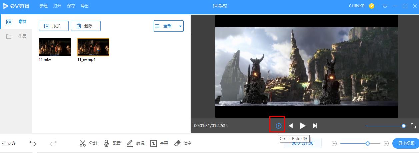The image size is (419, 153).
Task: Jump to the previous frame
Action: click(291, 126)
